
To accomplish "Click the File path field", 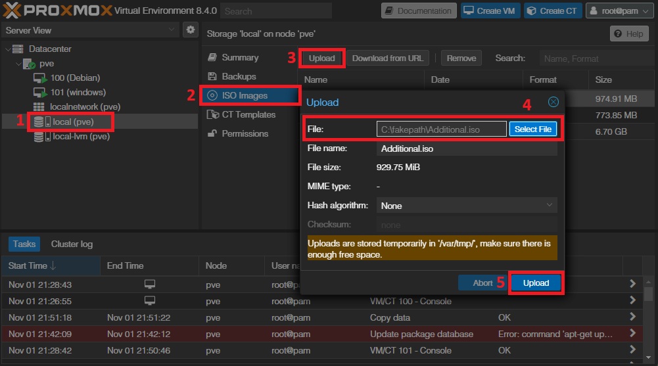I will (442, 129).
